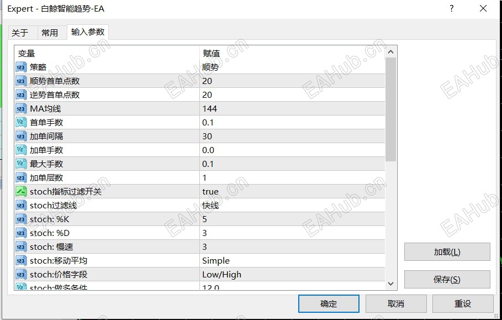
Task: Click the 加单手数 value 0.0
Action: coord(208,150)
